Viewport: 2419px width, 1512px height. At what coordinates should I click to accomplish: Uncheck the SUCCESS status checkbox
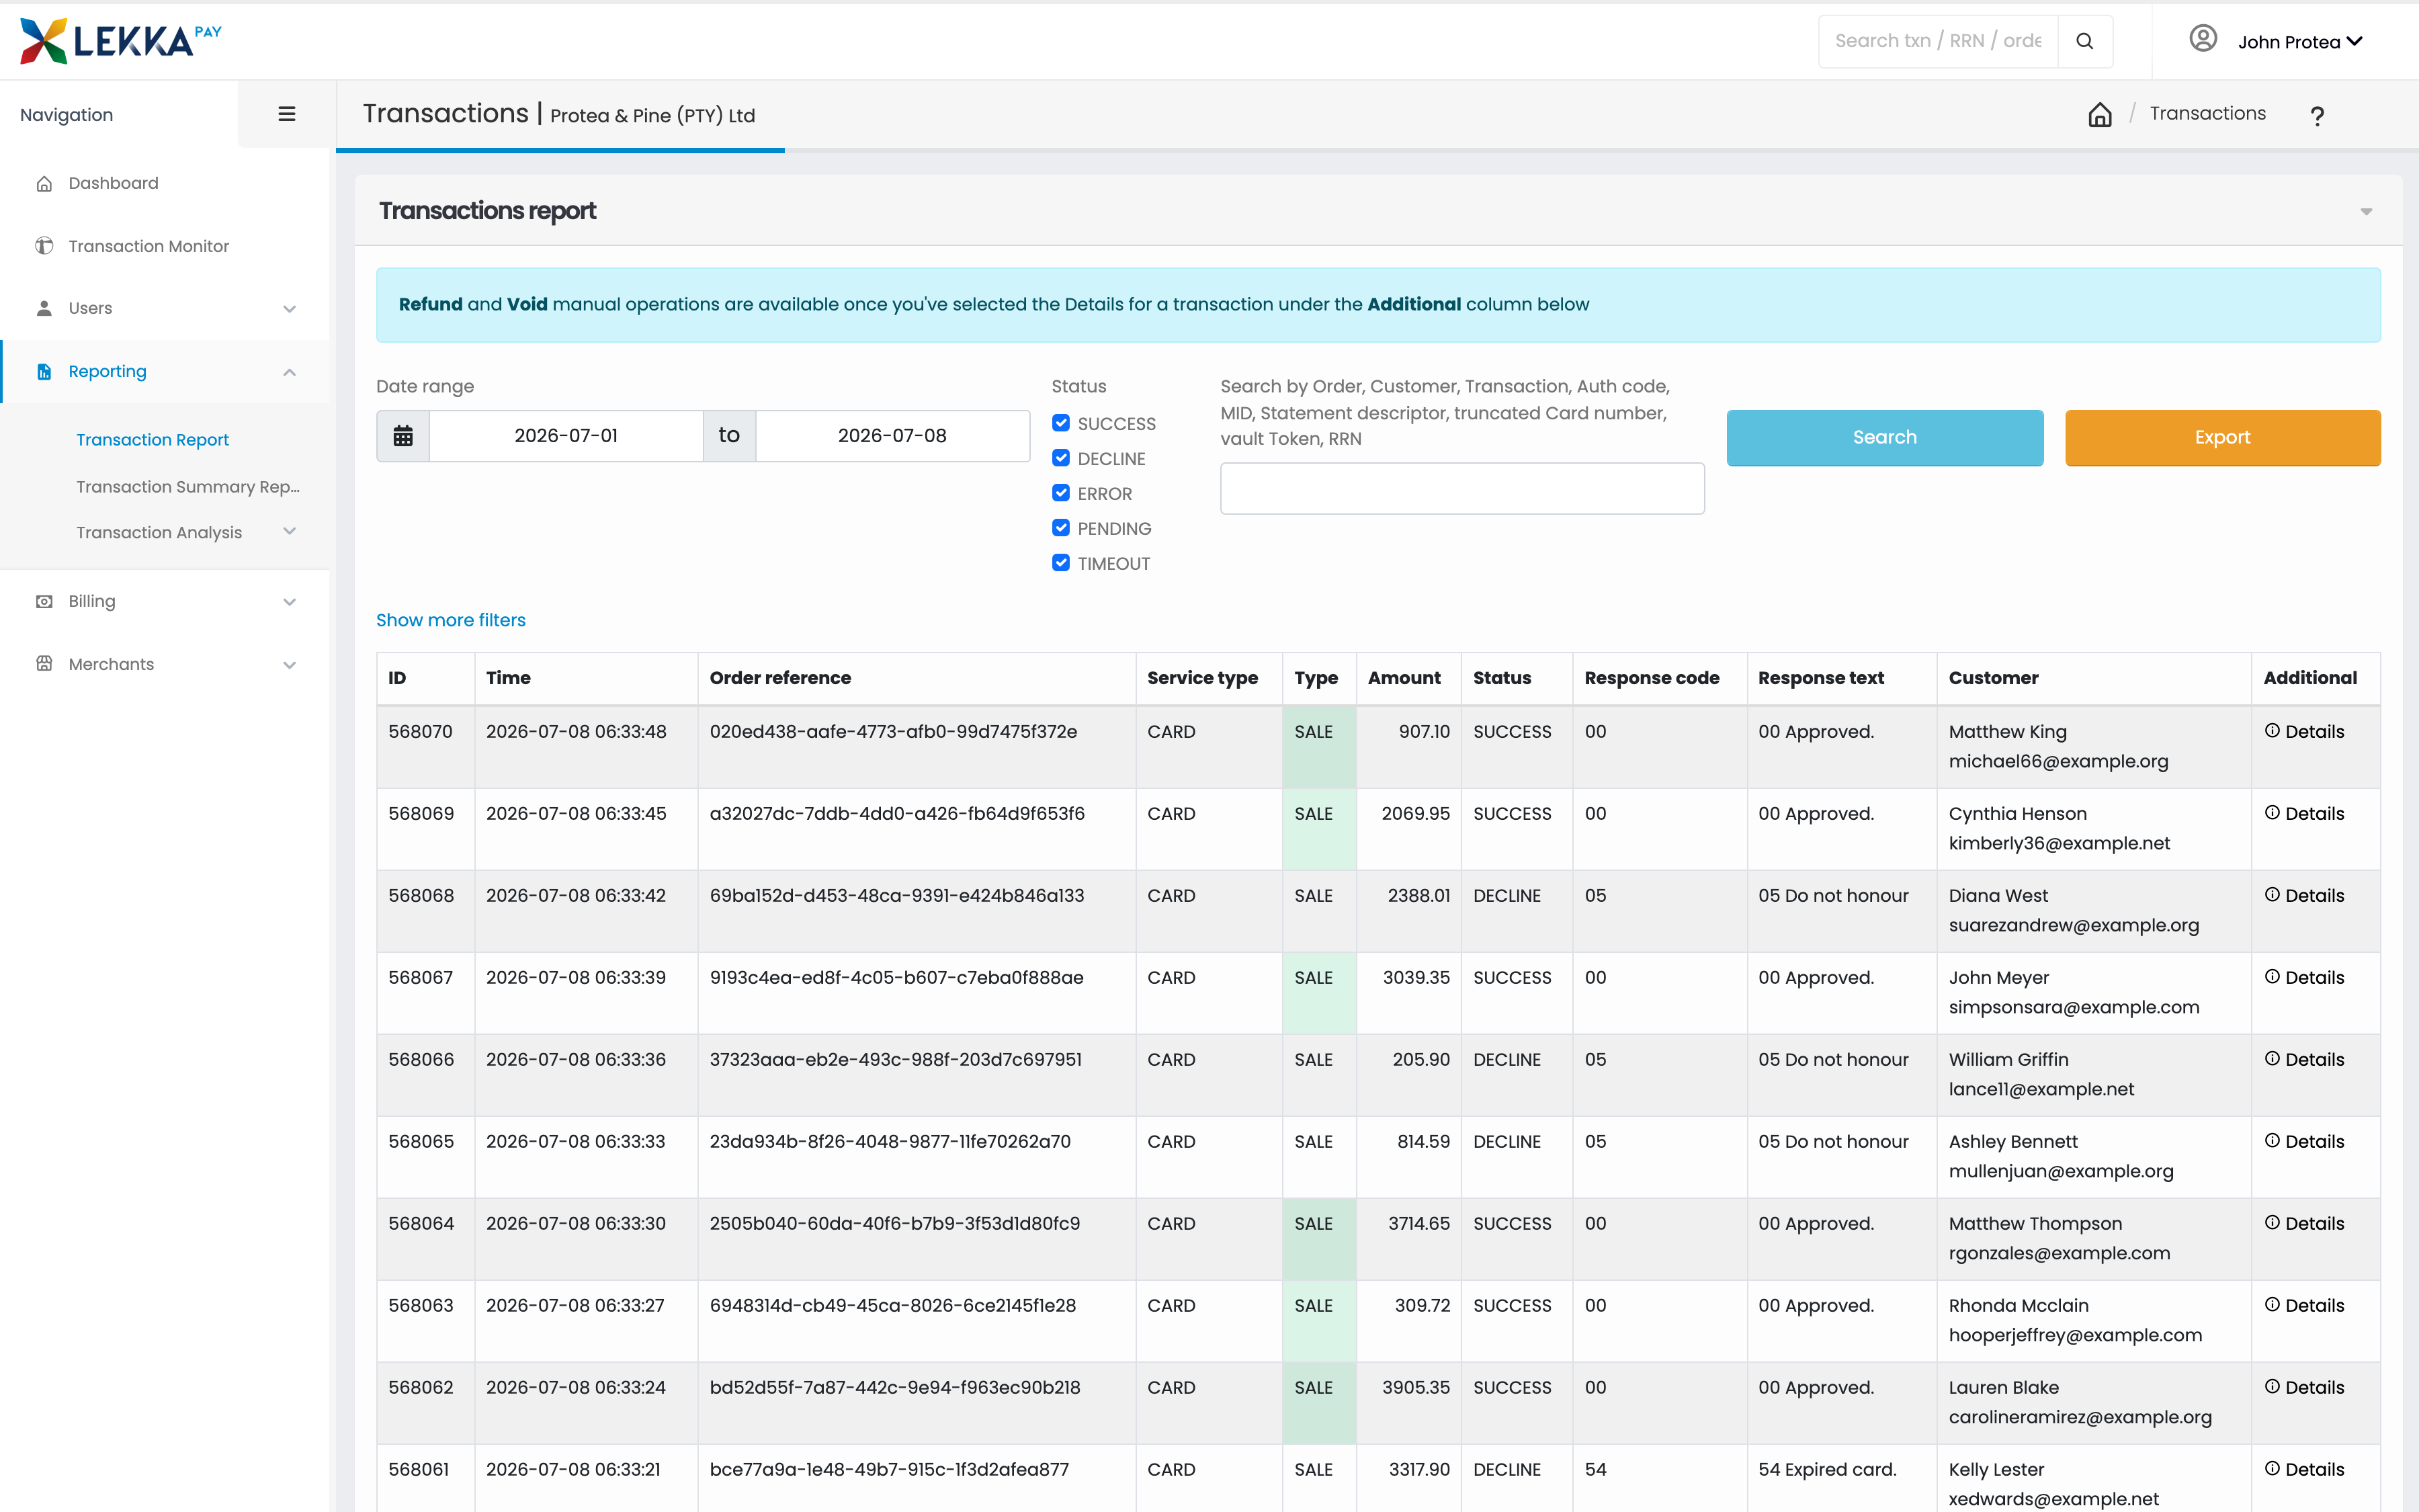click(x=1060, y=423)
